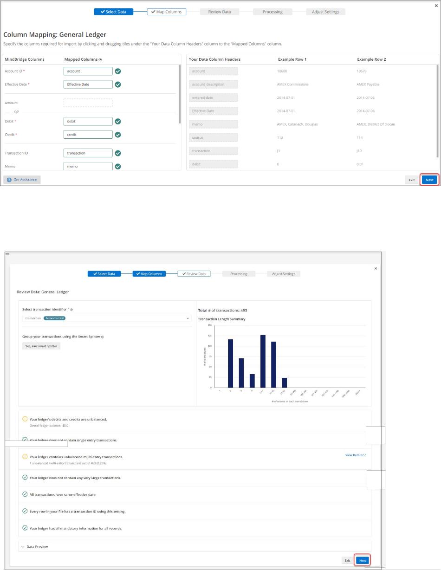Select Adjust Settings step in Review Data window
The image size is (441, 570).
click(x=284, y=274)
